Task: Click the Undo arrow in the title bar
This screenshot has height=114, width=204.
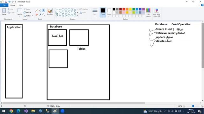Action: (9, 2)
